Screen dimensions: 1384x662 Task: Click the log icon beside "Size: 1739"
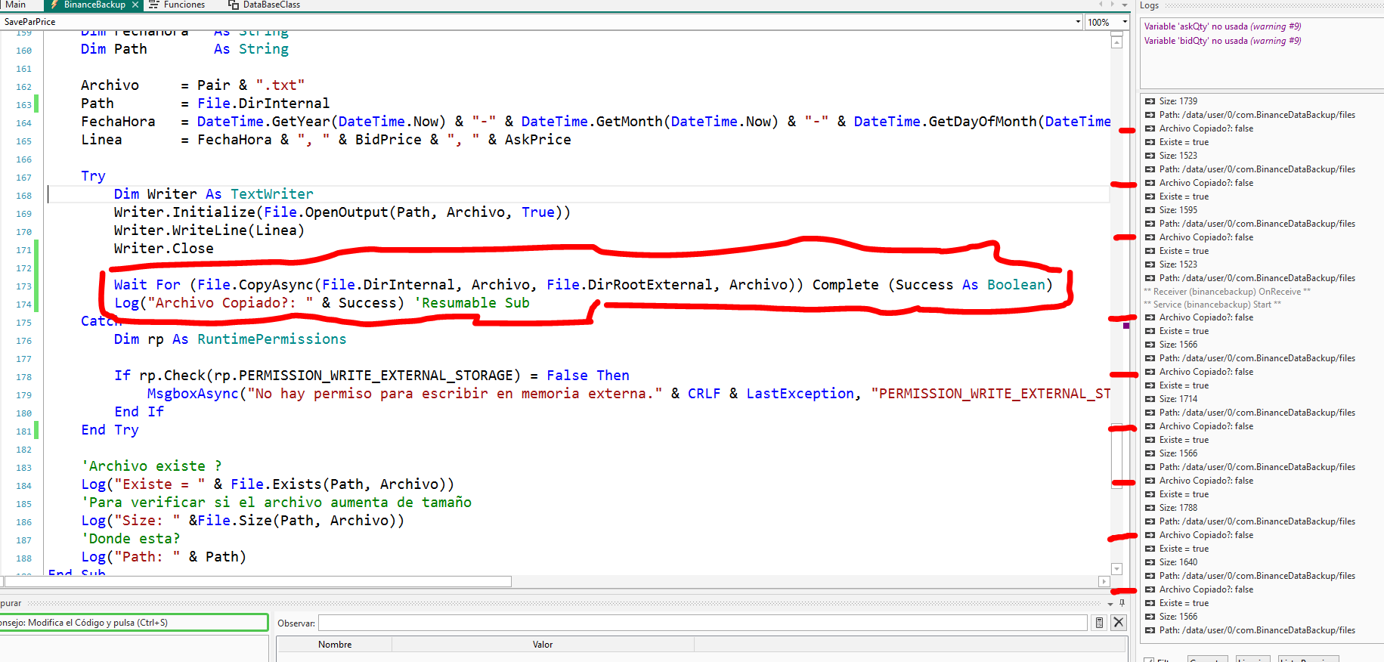coord(1150,101)
